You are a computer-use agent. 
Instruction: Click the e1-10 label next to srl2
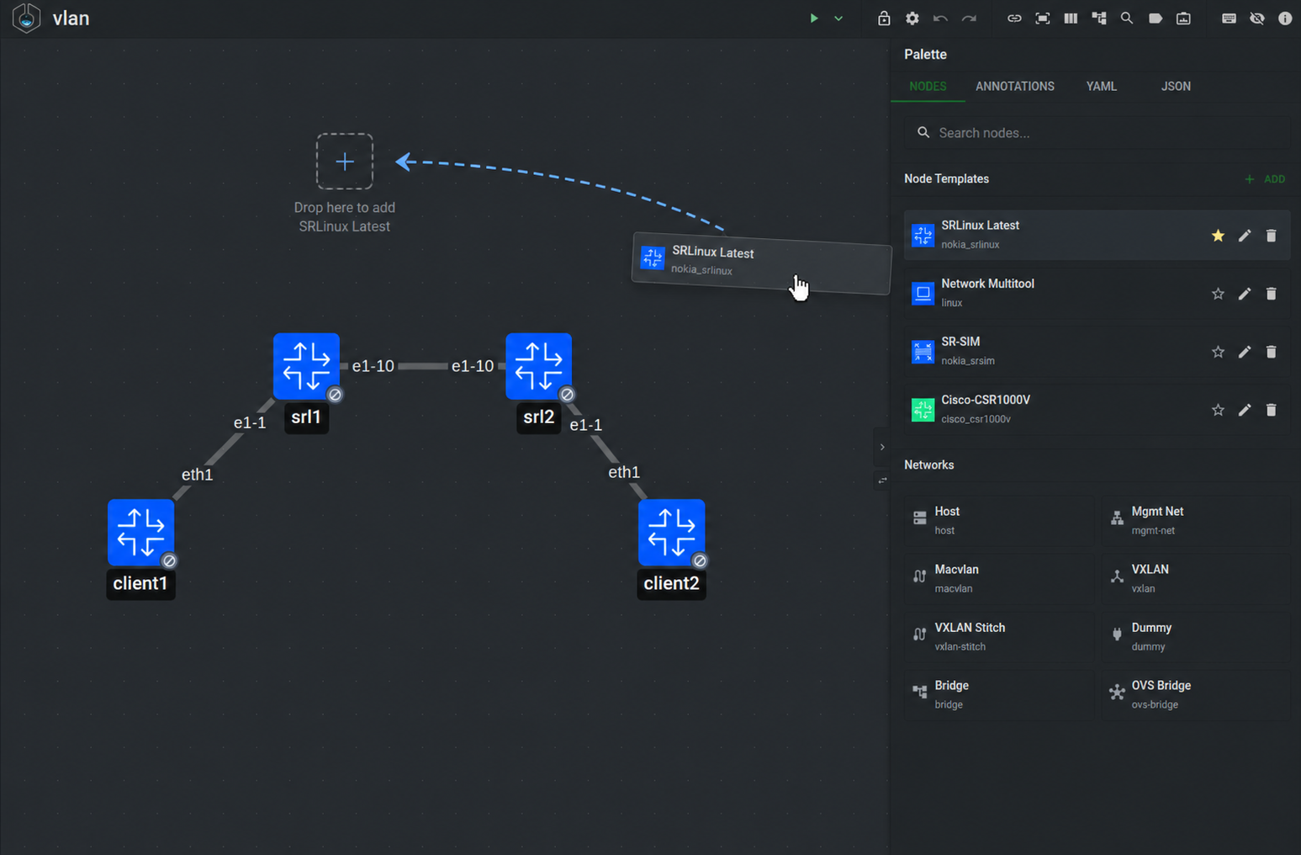(x=473, y=366)
